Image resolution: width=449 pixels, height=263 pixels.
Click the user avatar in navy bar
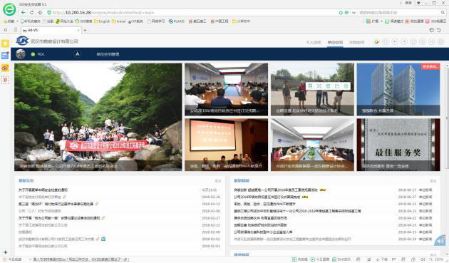21,54
